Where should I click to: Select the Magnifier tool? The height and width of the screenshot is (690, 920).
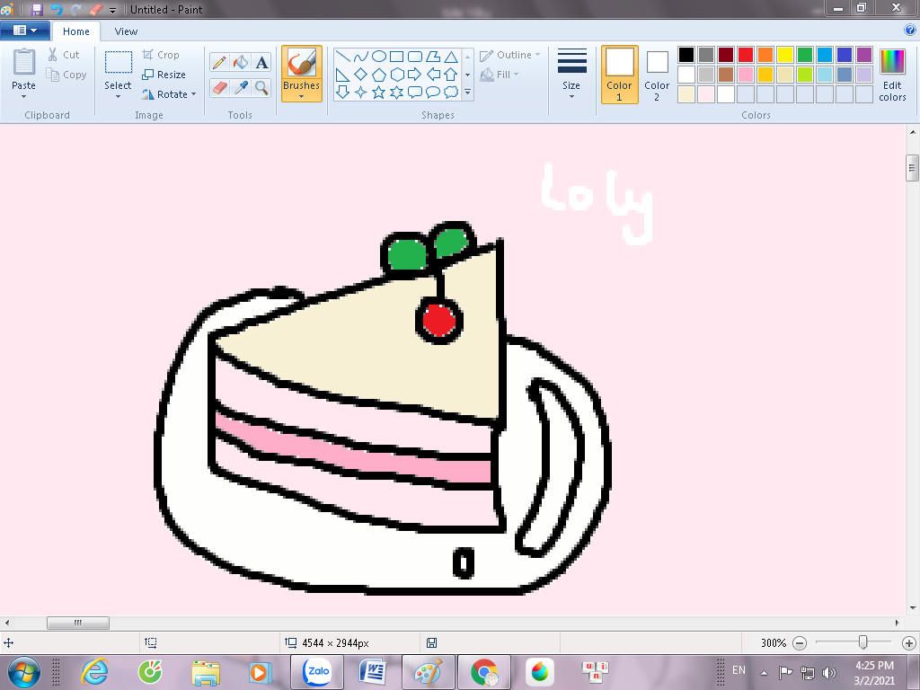[261, 88]
